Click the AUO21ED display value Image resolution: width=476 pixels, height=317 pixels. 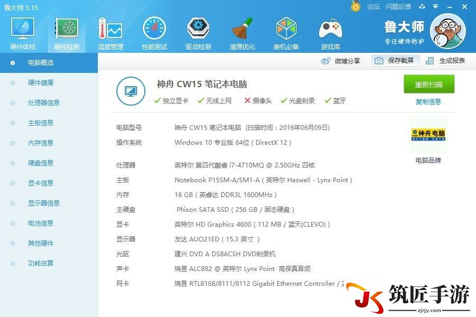pyautogui.click(x=217, y=240)
